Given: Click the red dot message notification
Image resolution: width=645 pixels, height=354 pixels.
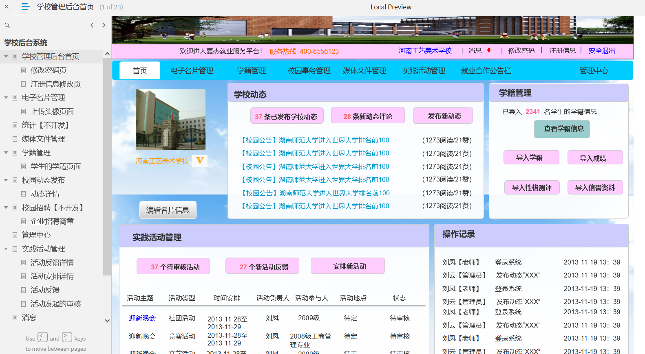Looking at the screenshot, I should [489, 50].
